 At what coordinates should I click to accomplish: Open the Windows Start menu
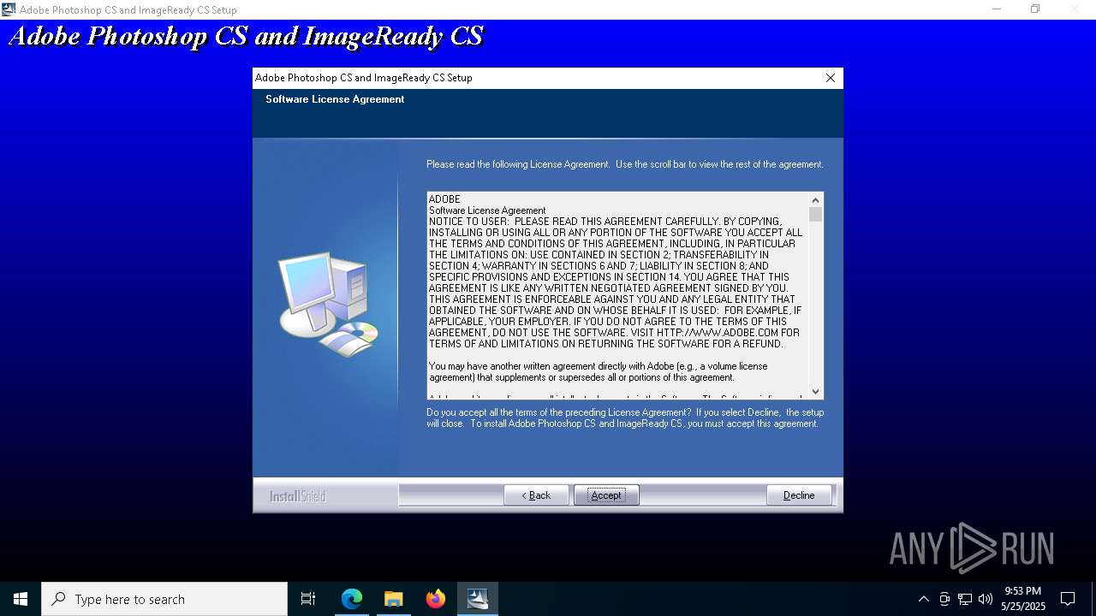pyautogui.click(x=21, y=599)
